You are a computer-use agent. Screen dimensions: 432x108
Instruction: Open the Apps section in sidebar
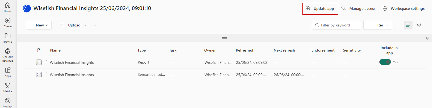[8, 72]
